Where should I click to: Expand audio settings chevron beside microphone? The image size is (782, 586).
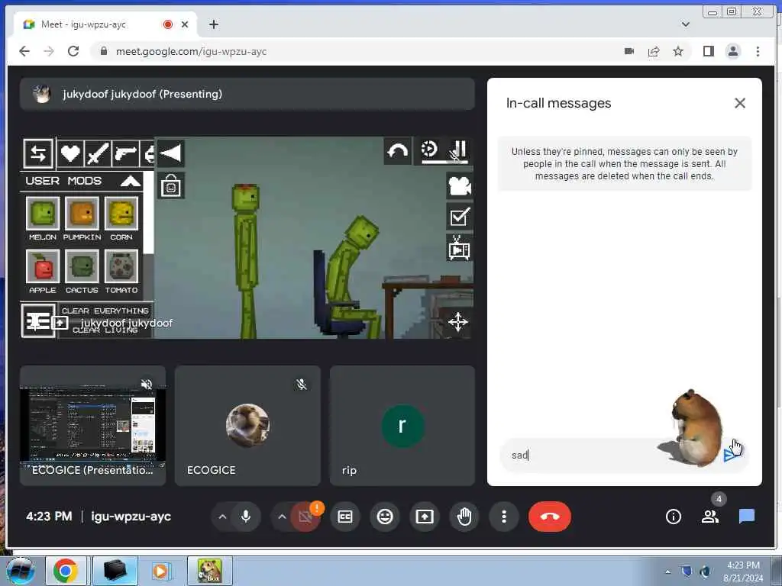[x=222, y=517]
